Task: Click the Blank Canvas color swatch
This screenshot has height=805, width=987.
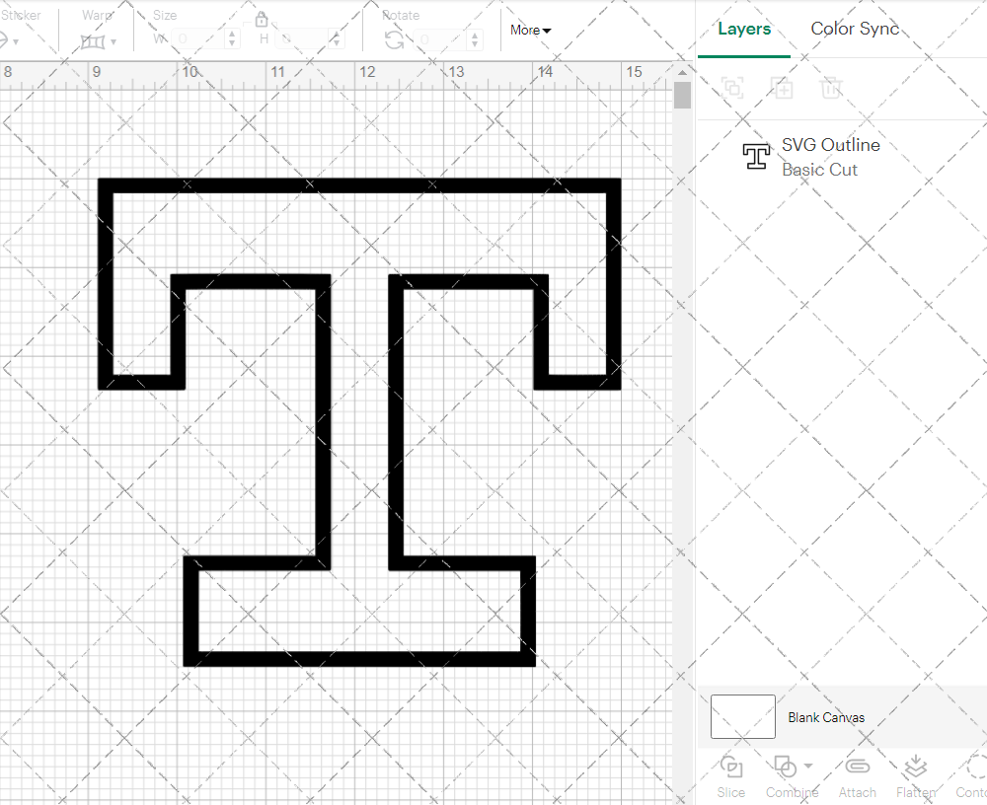Action: point(742,717)
